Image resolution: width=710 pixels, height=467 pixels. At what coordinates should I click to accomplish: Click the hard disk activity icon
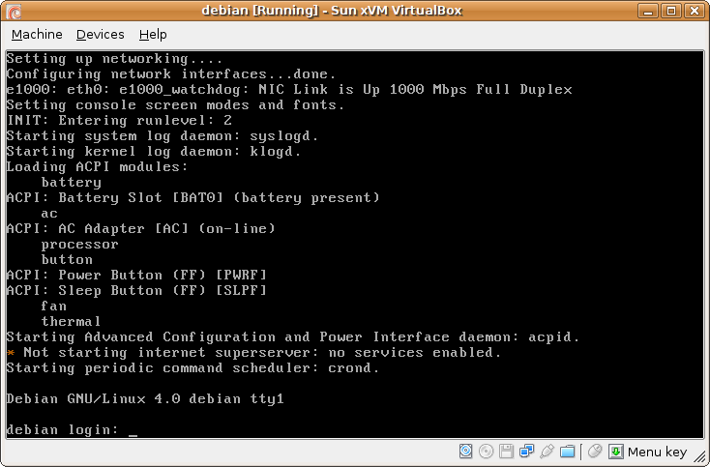tap(466, 452)
